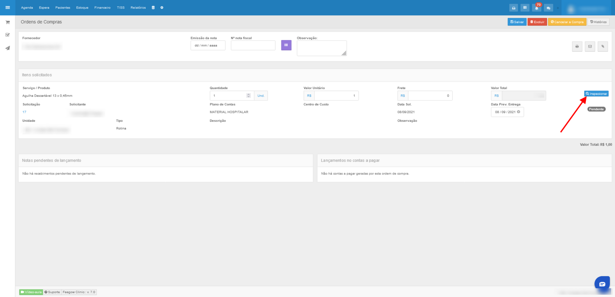Open the inbox tray icon
Viewport: 615px width, 297px height.
click(514, 8)
